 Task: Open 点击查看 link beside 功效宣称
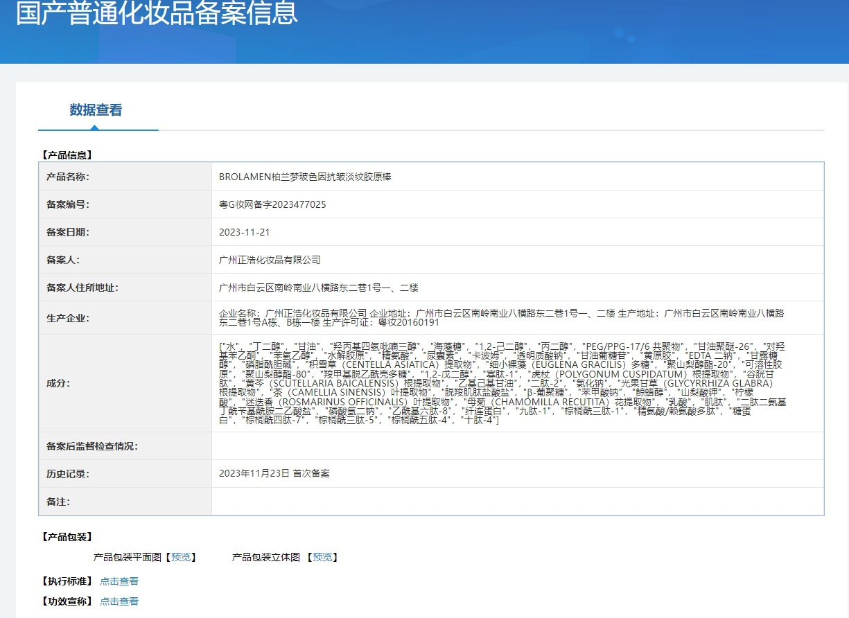[119, 601]
